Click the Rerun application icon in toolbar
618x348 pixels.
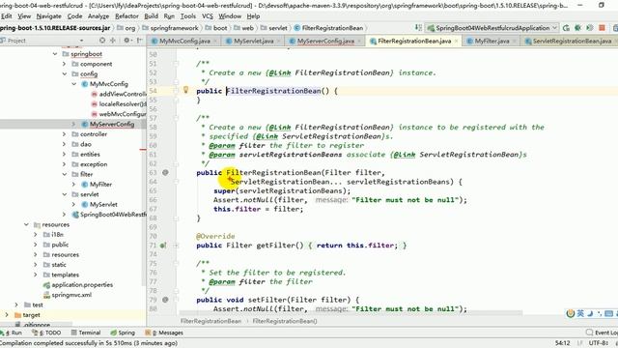pos(566,28)
